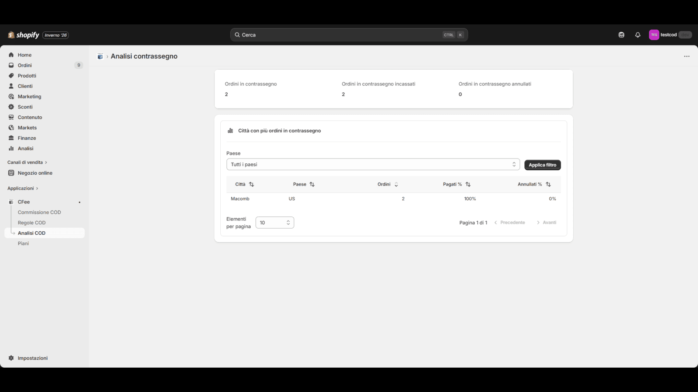The image size is (698, 392).
Task: Click the 0% cancelled value
Action: pyautogui.click(x=552, y=199)
